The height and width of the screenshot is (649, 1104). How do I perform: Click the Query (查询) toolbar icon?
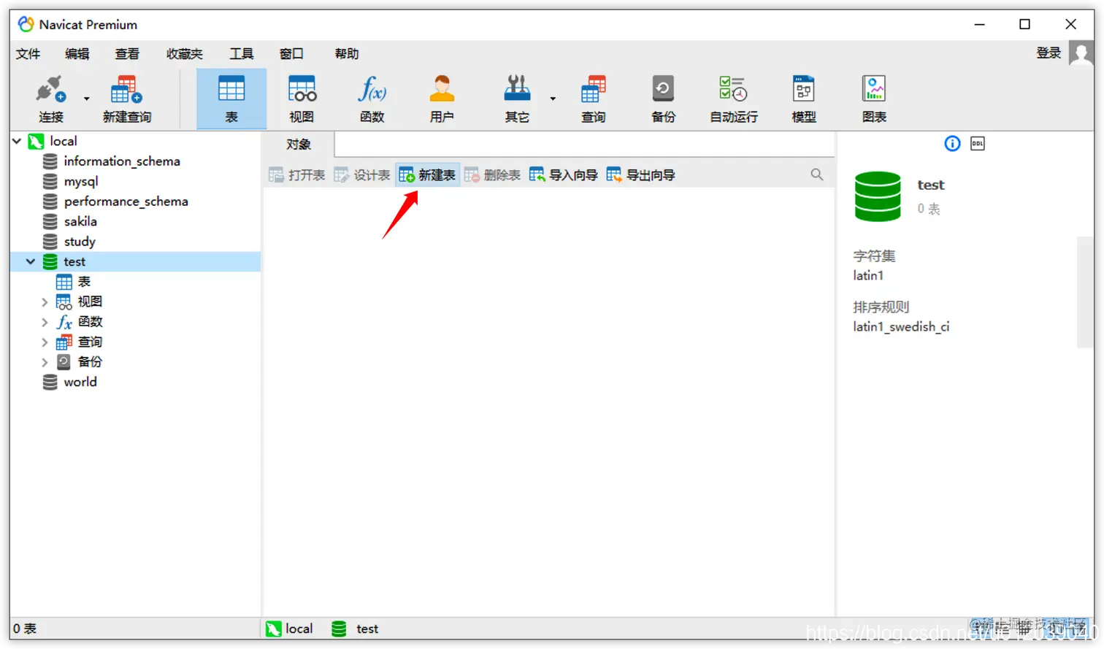[593, 90]
